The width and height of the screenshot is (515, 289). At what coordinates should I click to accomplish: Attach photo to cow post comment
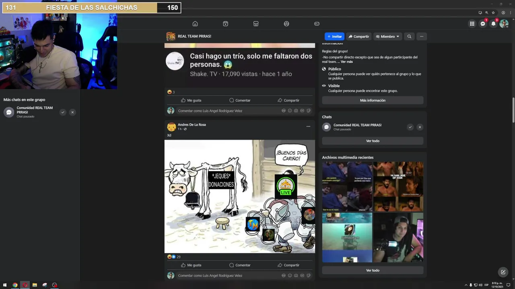[x=296, y=275]
